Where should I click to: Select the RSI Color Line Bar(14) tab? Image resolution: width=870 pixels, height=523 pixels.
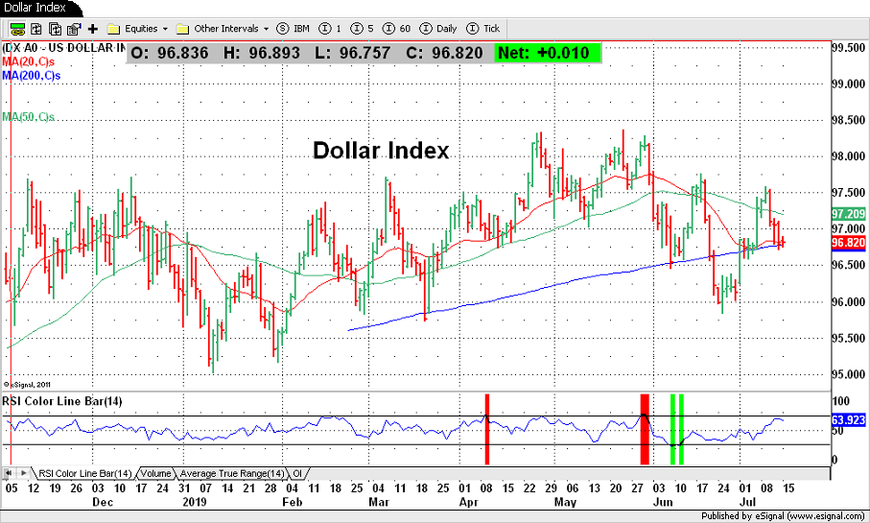(84, 474)
